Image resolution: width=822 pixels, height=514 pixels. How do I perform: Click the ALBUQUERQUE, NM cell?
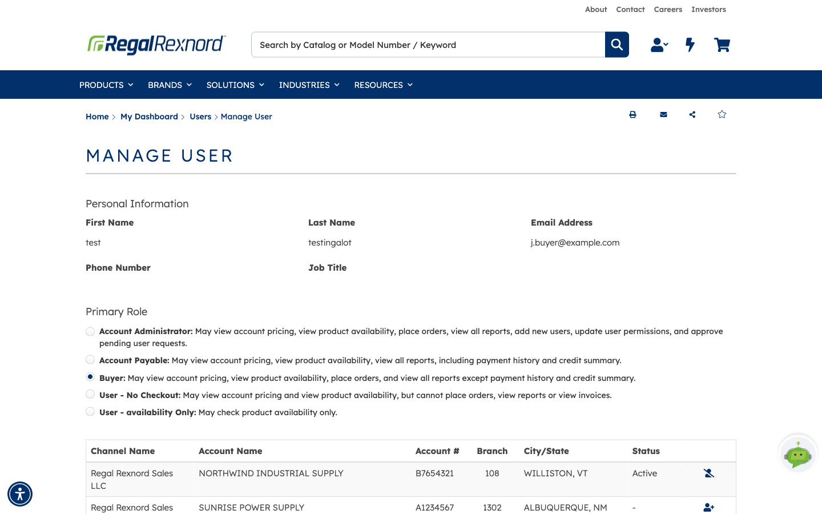tap(566, 508)
